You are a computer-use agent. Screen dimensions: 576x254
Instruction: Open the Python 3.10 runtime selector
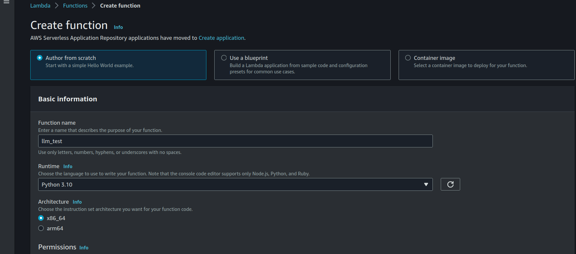[x=230, y=185]
